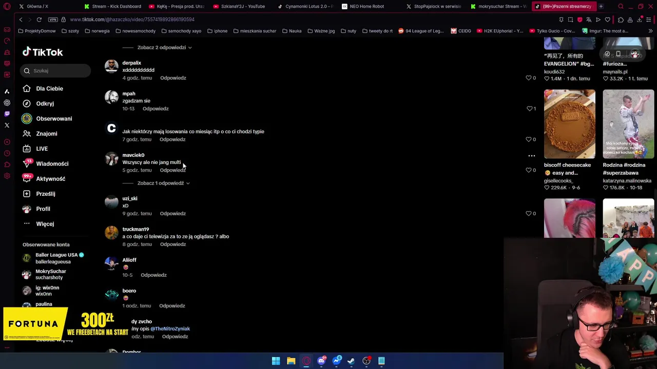The width and height of the screenshot is (657, 369).
Task: Show more bookmarks via double-chevron
Action: (650, 31)
